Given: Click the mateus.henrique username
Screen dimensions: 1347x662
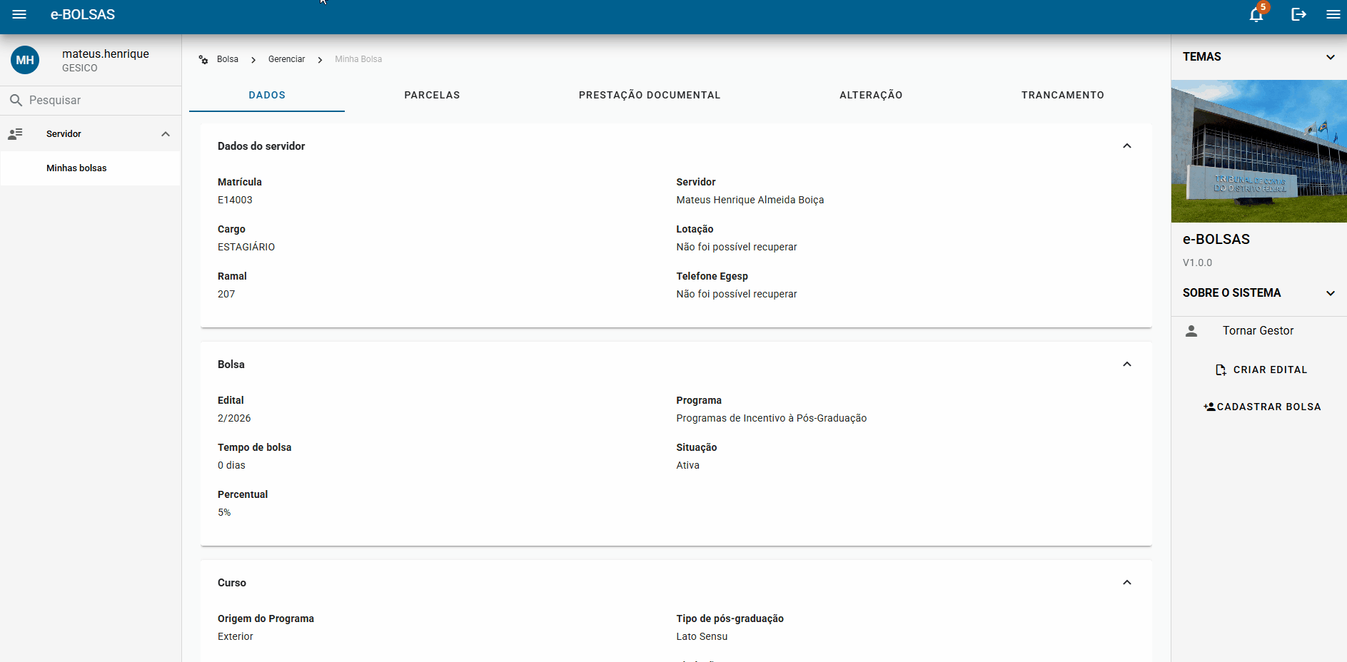Looking at the screenshot, I should [x=106, y=54].
